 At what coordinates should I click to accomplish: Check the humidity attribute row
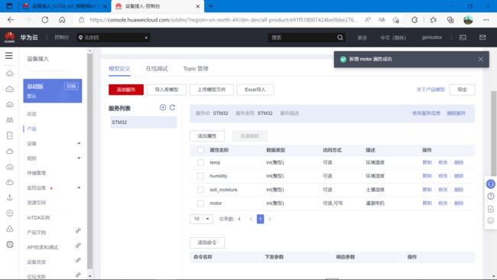[200, 176]
